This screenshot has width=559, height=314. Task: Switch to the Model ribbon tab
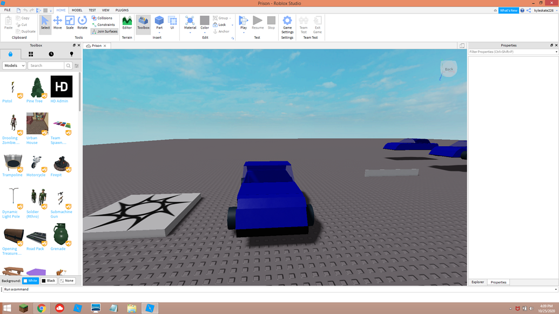[x=76, y=9]
